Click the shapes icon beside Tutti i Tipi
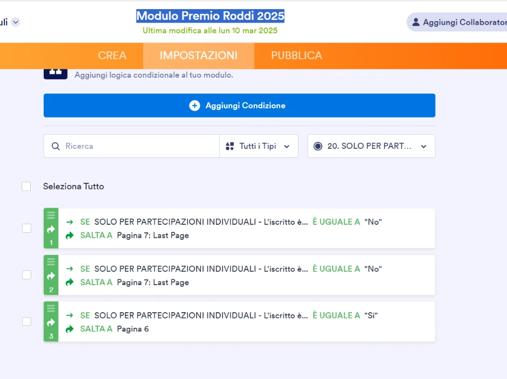The image size is (507, 379). tap(230, 146)
